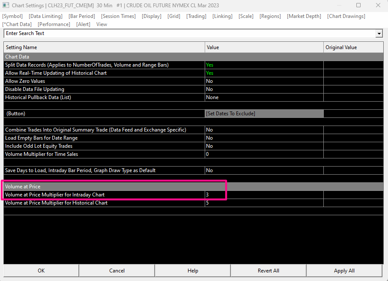The image size is (388, 281).
Task: Click the Chart Settings window icon
Action: click(6, 5)
